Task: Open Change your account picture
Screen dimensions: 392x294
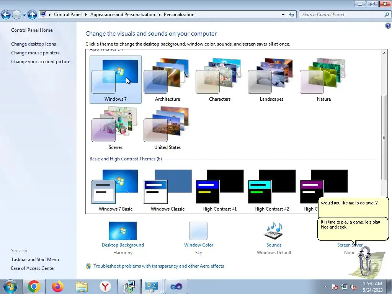Action: point(41,62)
